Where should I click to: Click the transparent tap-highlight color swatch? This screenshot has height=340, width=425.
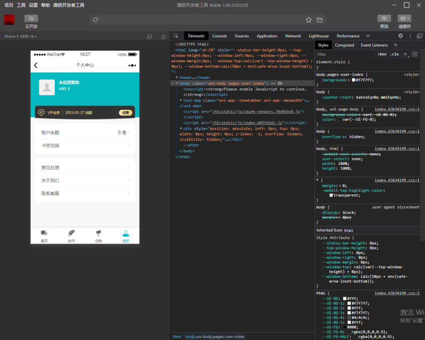point(331,195)
